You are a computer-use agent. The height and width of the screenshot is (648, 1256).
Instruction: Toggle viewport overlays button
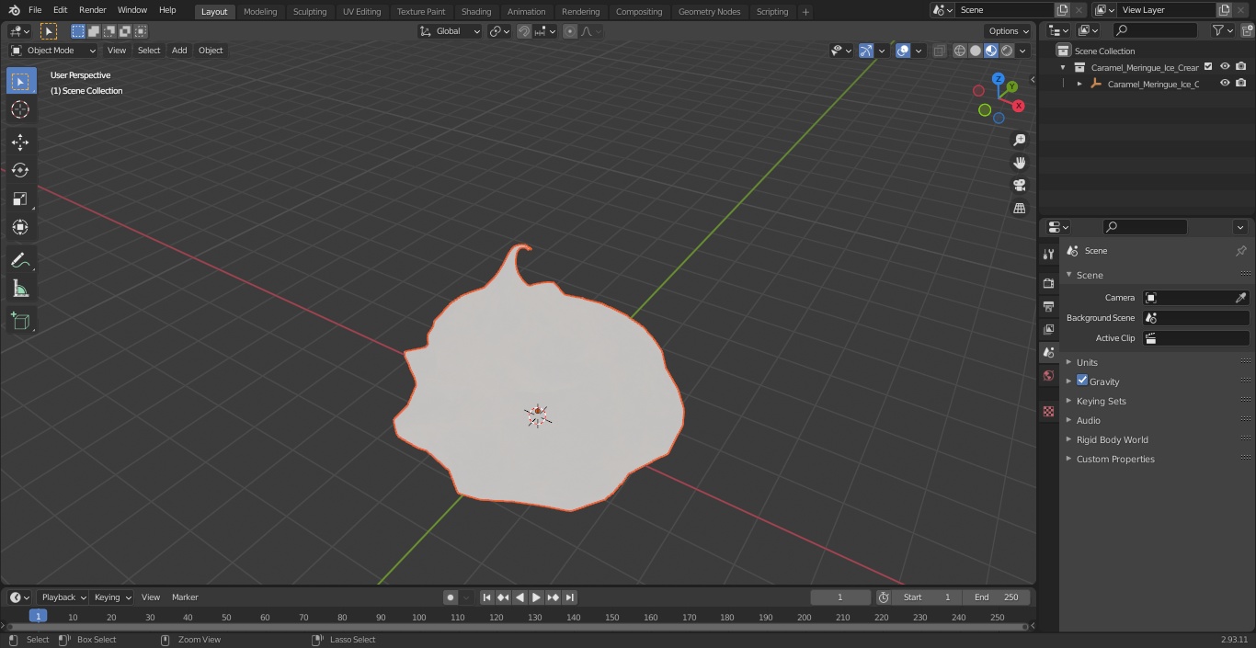tap(903, 51)
